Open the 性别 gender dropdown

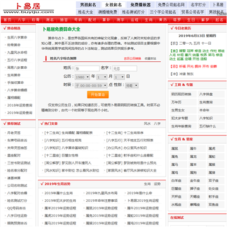(132, 86)
